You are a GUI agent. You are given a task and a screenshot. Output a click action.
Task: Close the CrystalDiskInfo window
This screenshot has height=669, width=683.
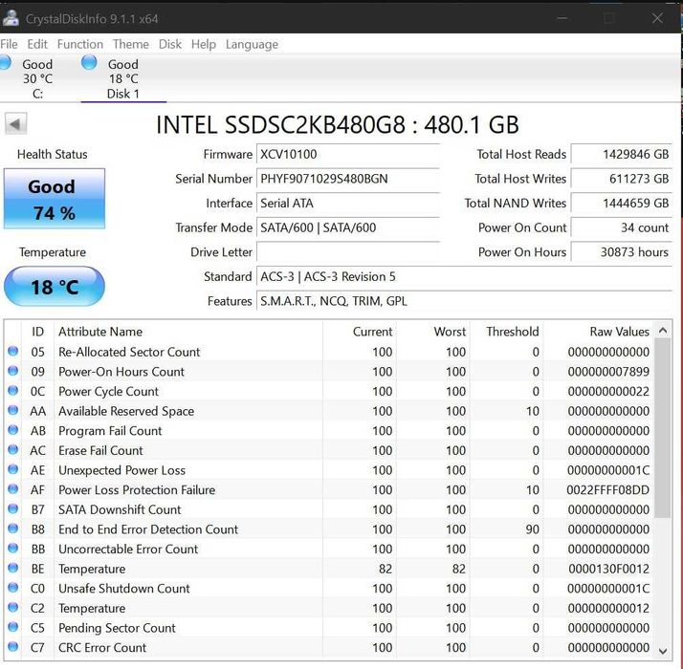click(x=657, y=18)
